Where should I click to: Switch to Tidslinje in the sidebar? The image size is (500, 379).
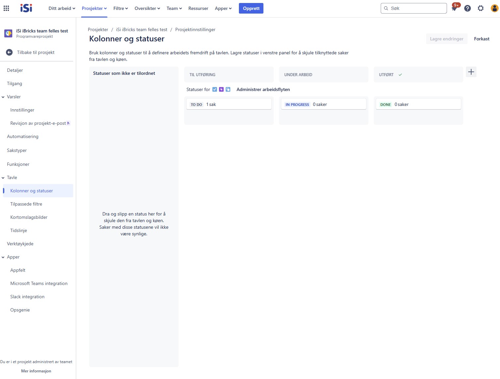tap(19, 230)
